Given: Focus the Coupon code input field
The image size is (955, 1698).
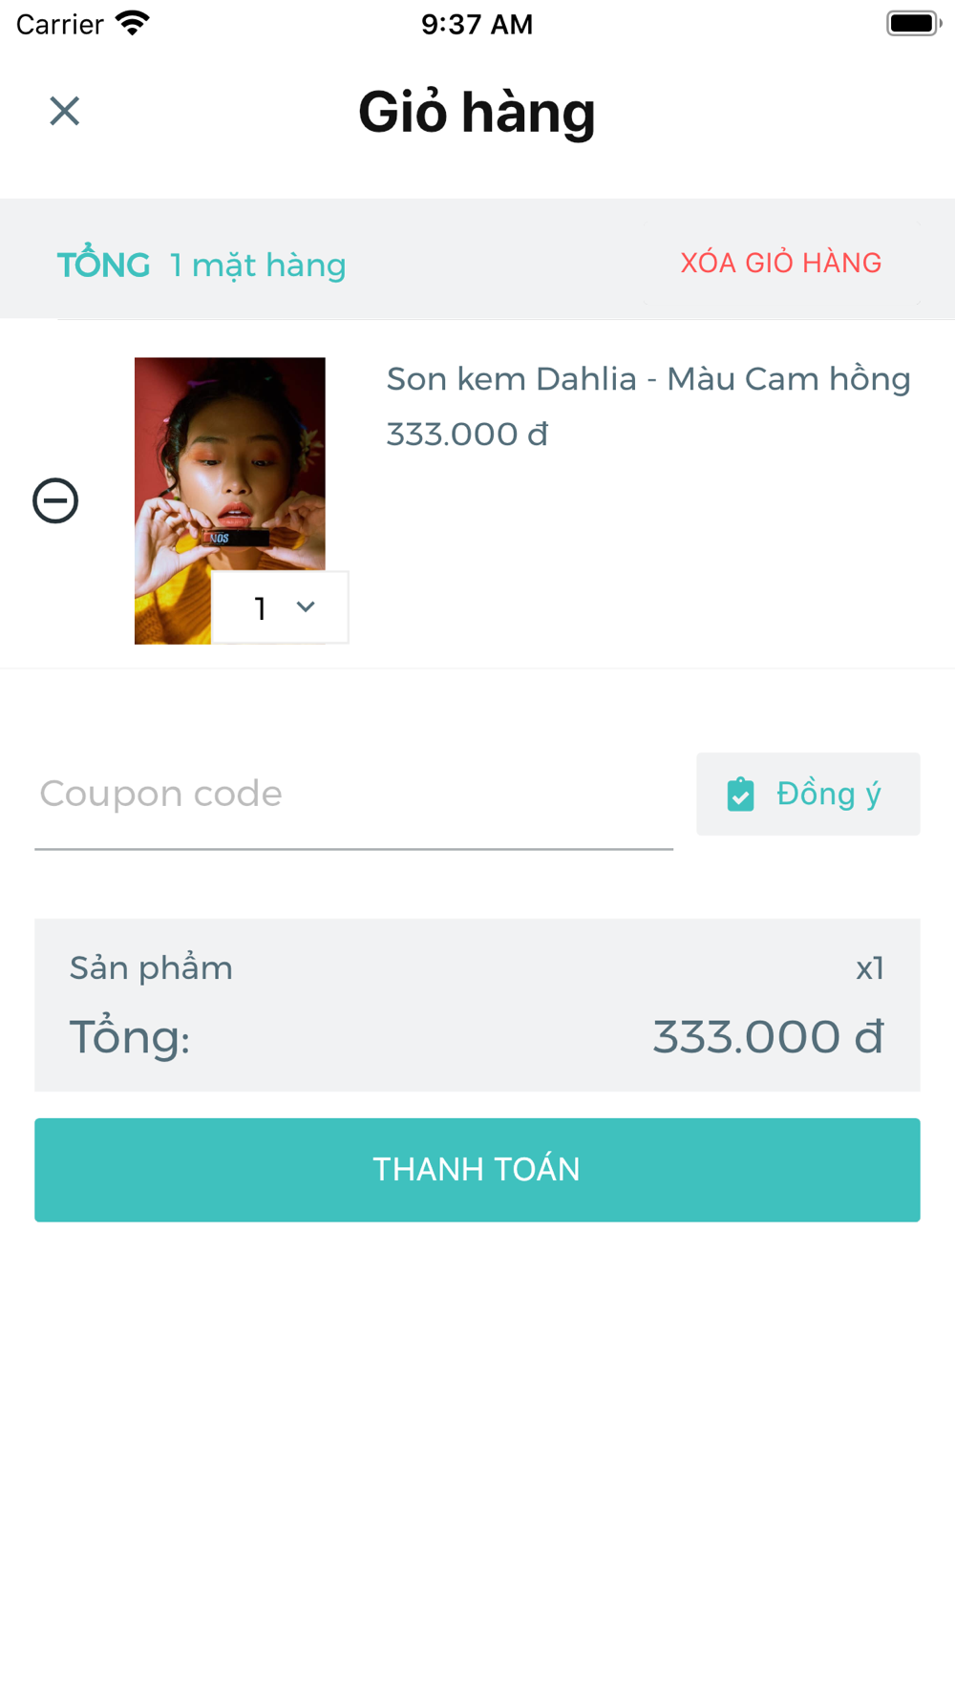Looking at the screenshot, I should tap(354, 795).
